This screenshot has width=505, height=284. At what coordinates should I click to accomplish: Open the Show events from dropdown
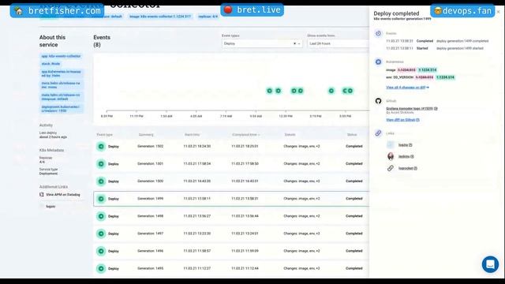pos(339,43)
